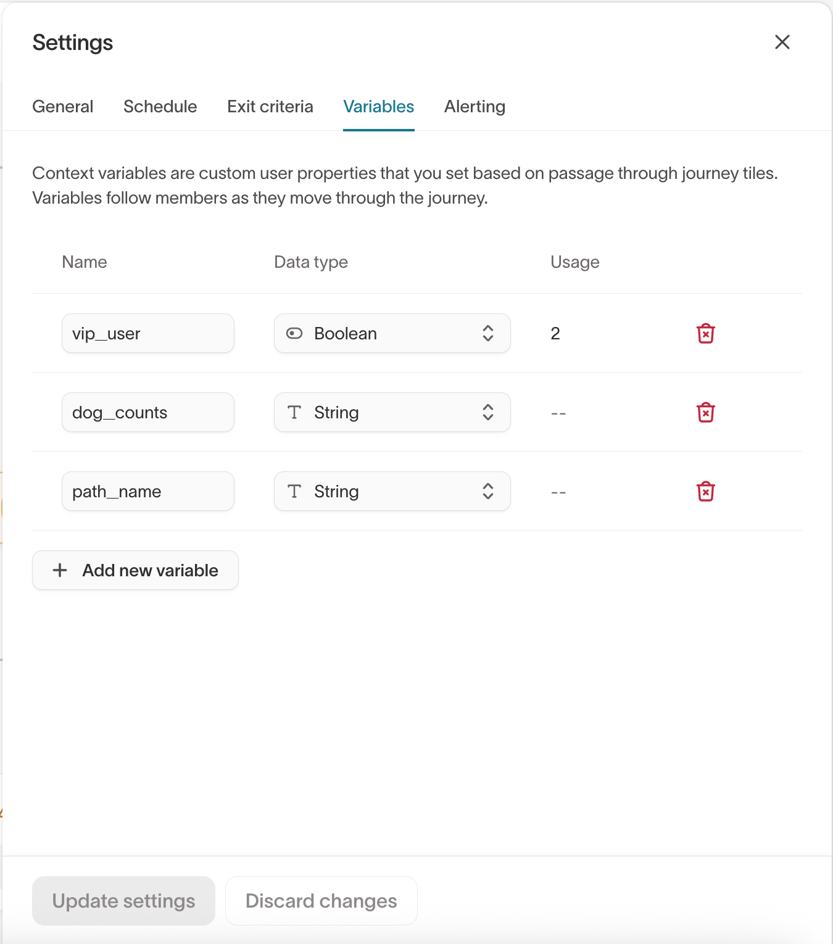This screenshot has height=944, width=833.
Task: Select the path_name name field
Action: point(148,491)
